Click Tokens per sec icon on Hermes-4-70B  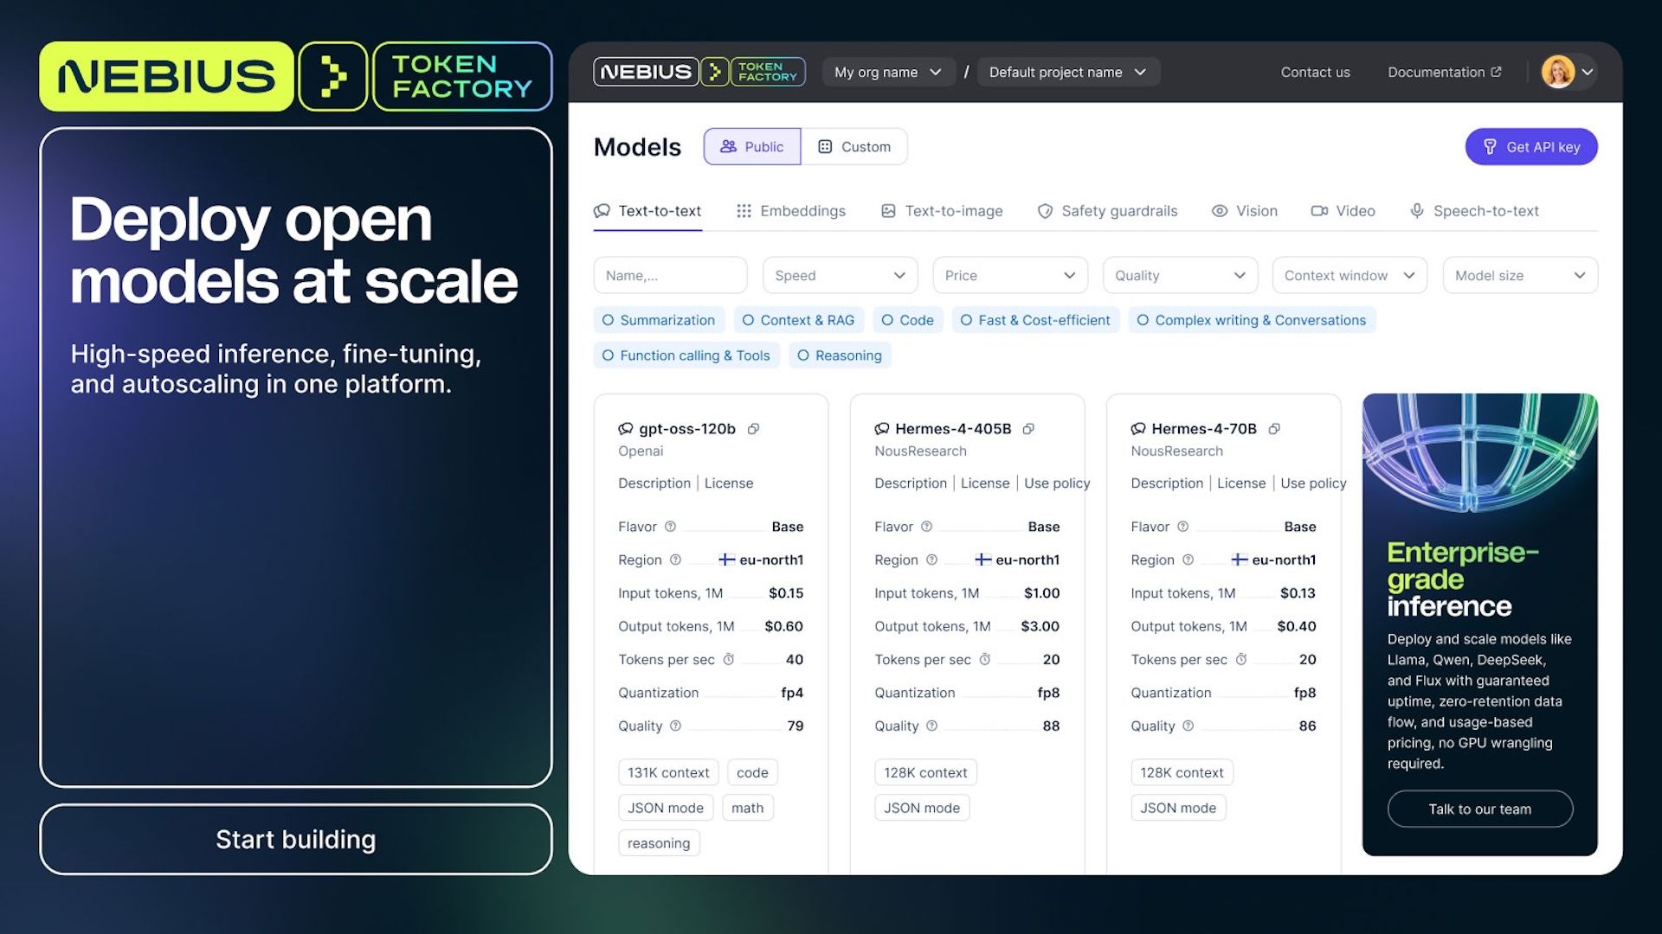pos(1240,660)
